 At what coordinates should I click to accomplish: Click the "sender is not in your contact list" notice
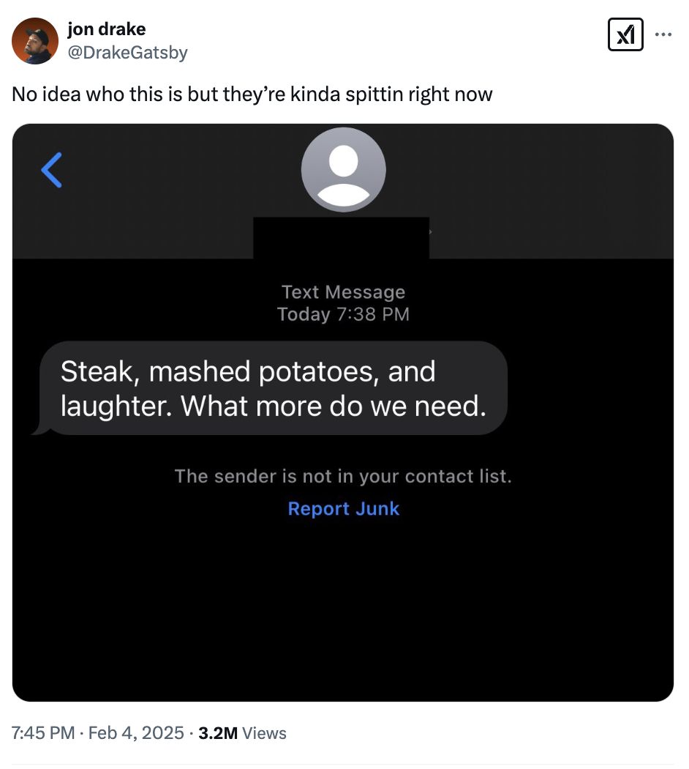pyautogui.click(x=343, y=477)
